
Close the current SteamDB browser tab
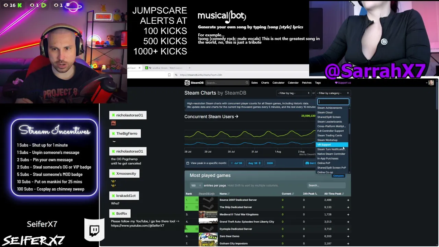(x=139, y=68)
